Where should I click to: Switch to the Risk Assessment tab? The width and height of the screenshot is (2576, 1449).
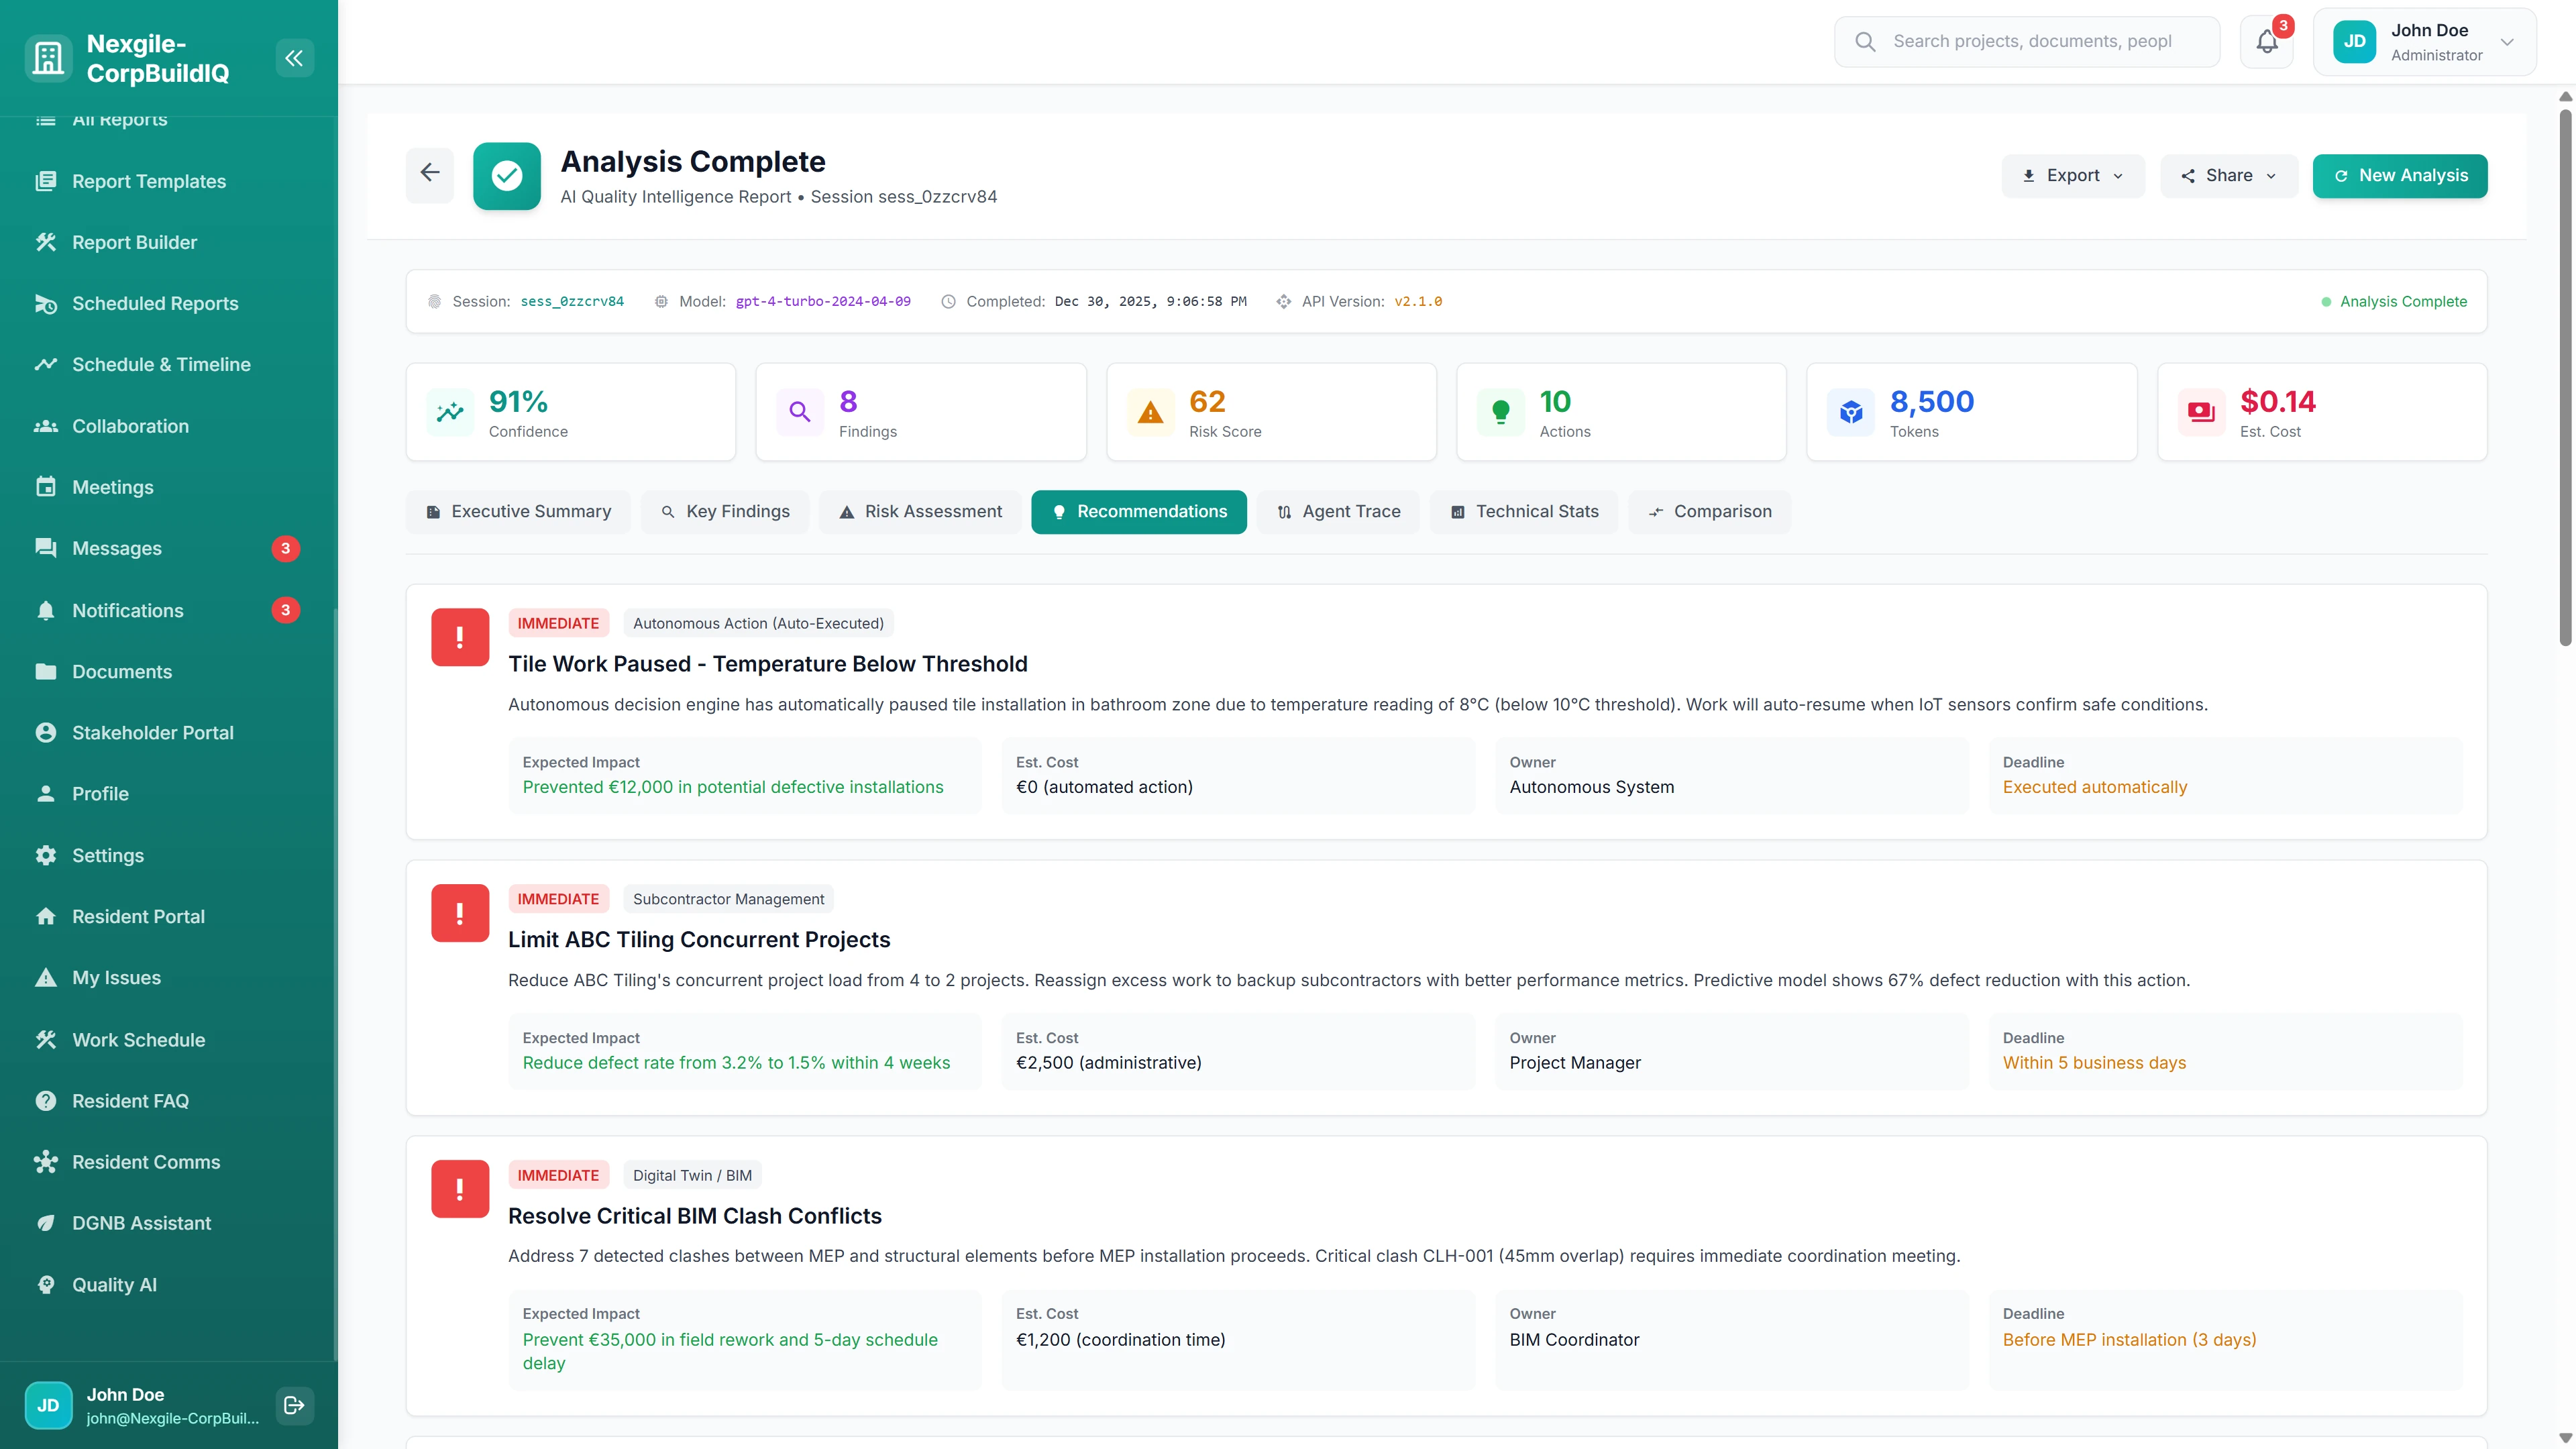[920, 512]
